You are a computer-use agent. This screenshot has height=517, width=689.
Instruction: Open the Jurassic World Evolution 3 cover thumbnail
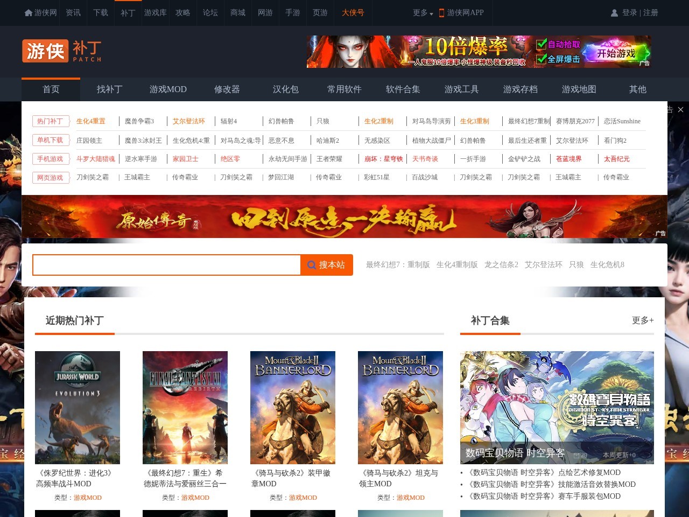(x=77, y=407)
